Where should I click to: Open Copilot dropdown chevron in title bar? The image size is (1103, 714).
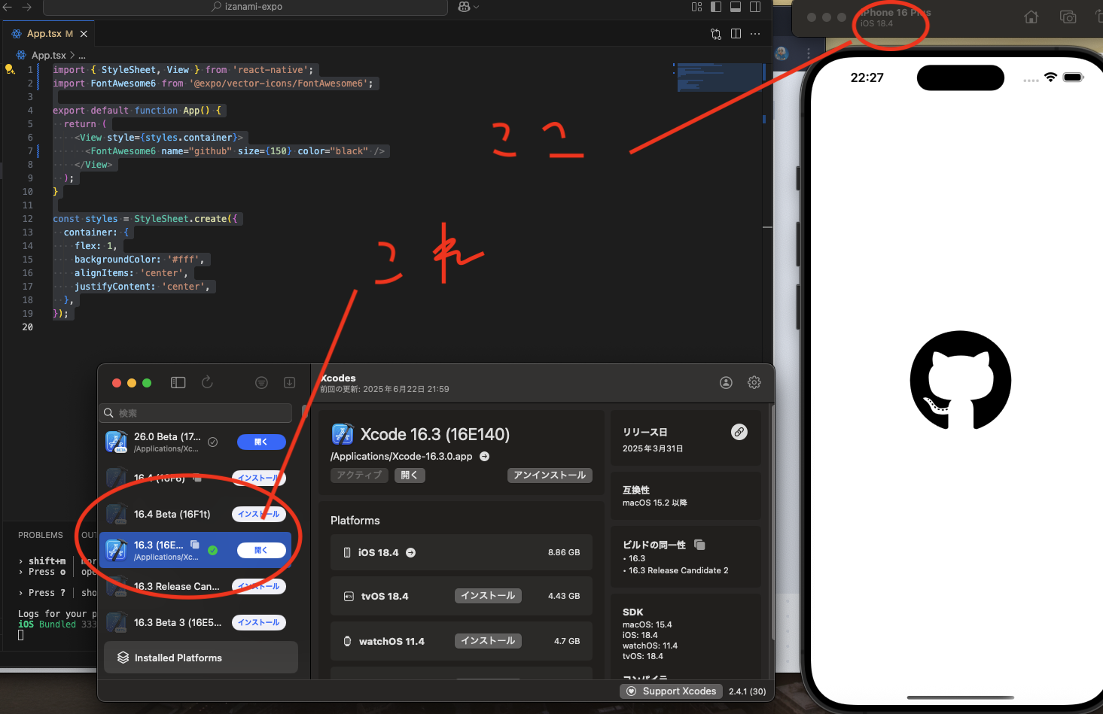click(x=477, y=7)
